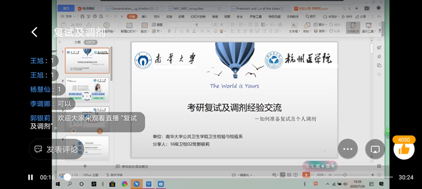Switch to the 首页 tab in WPS
Image resolution: width=422 pixels, height=189 pixels.
coord(66,9)
